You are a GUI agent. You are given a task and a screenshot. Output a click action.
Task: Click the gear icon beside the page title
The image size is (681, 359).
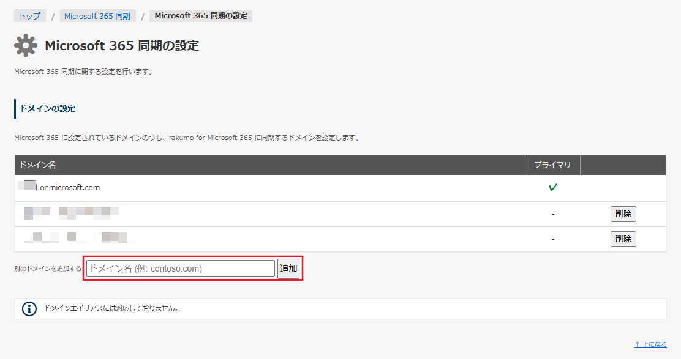coord(26,45)
